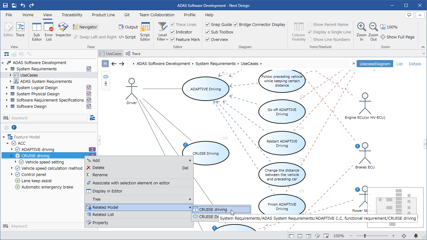Reset zoom to 100% in ribbon
Screen dimensions: 427x240
(389, 27)
